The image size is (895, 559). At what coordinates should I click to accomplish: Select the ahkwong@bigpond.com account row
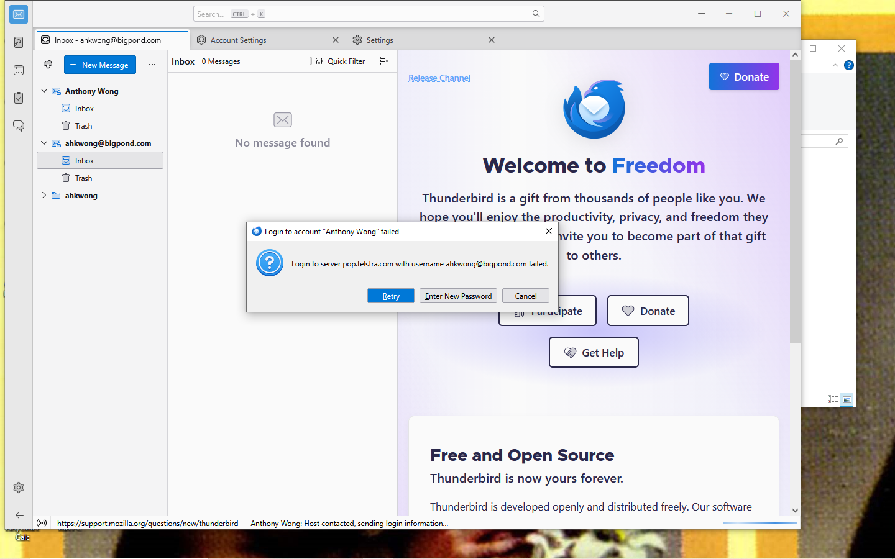[100, 143]
